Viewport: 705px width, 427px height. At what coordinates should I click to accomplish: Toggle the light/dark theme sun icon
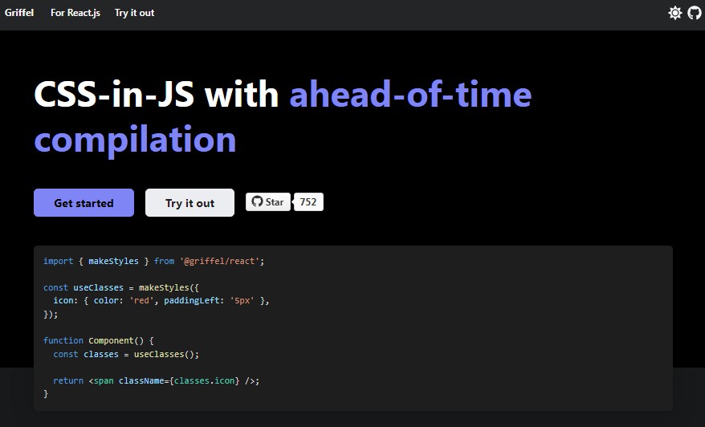click(674, 13)
